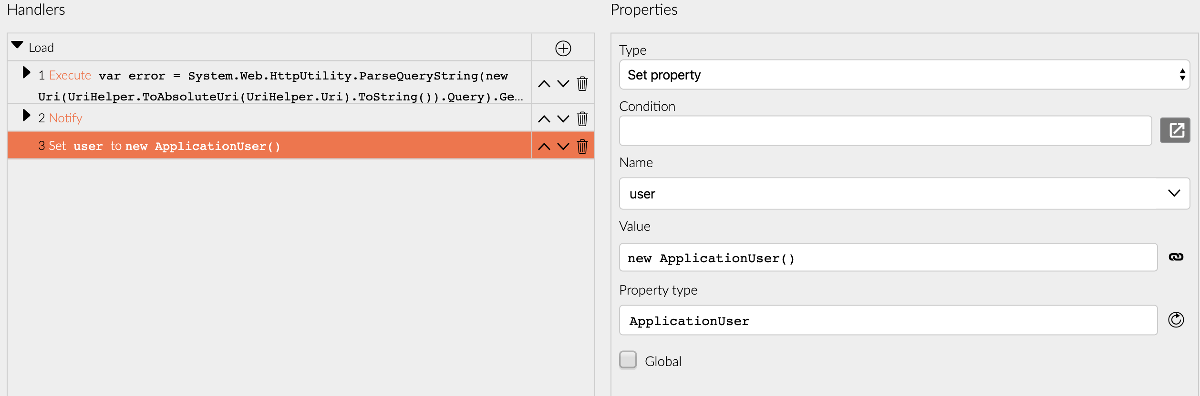Enable the Global checkbox
This screenshot has width=1200, height=396.
628,360
